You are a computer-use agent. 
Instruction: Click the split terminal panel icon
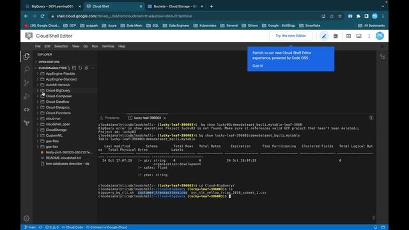click(371, 118)
